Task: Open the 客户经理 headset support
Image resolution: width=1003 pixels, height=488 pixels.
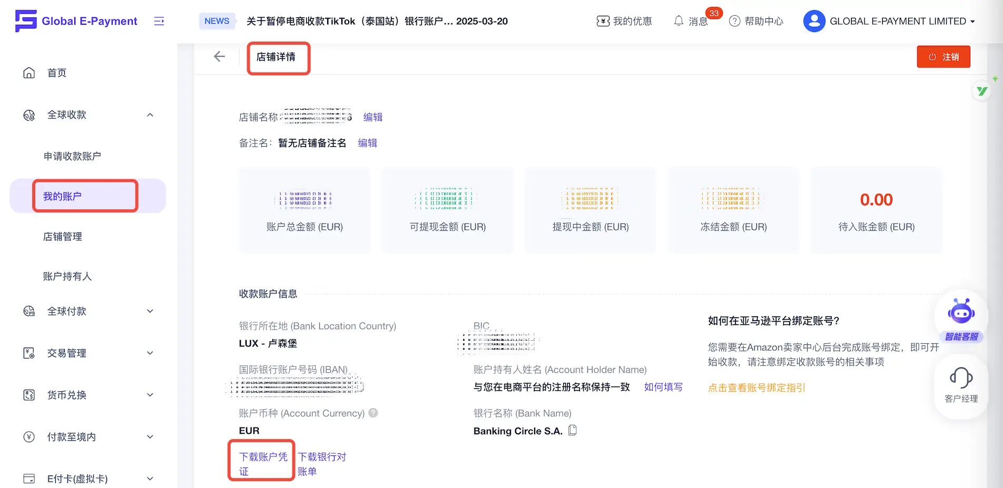Action: (961, 385)
